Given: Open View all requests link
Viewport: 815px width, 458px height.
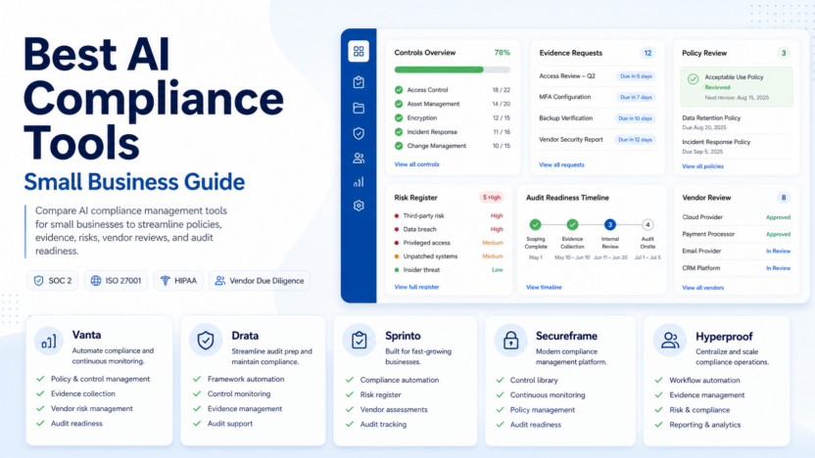Looking at the screenshot, I should click(561, 165).
